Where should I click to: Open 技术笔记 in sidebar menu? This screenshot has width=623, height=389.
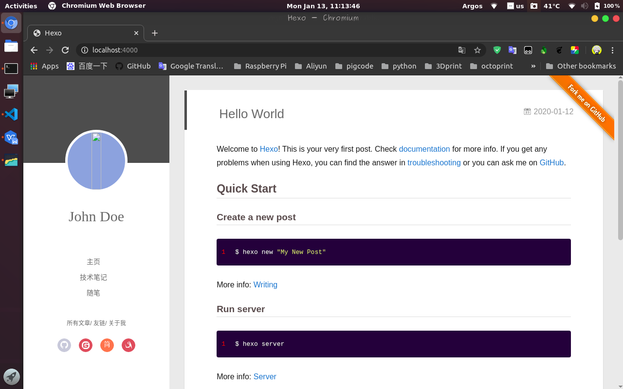[x=93, y=277]
